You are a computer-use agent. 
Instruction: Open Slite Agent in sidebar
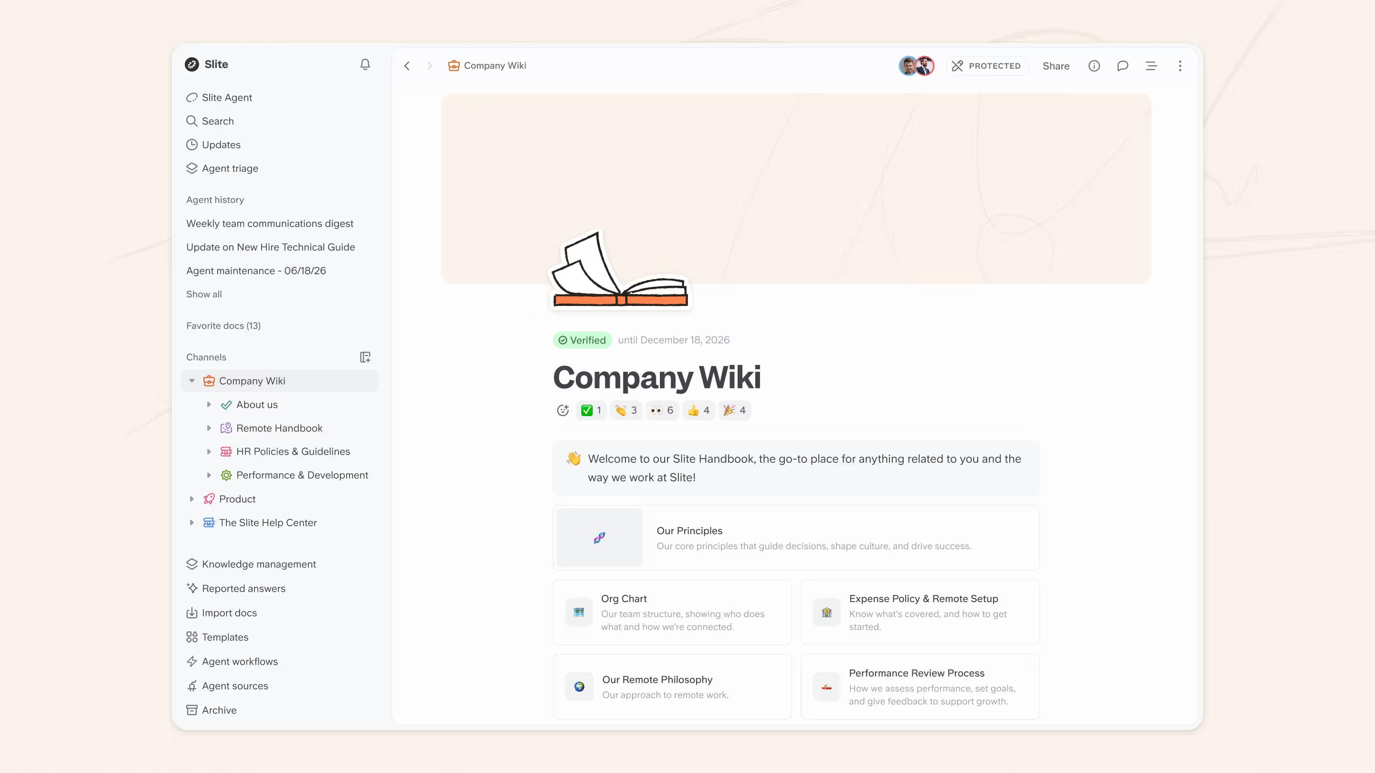(x=279, y=97)
